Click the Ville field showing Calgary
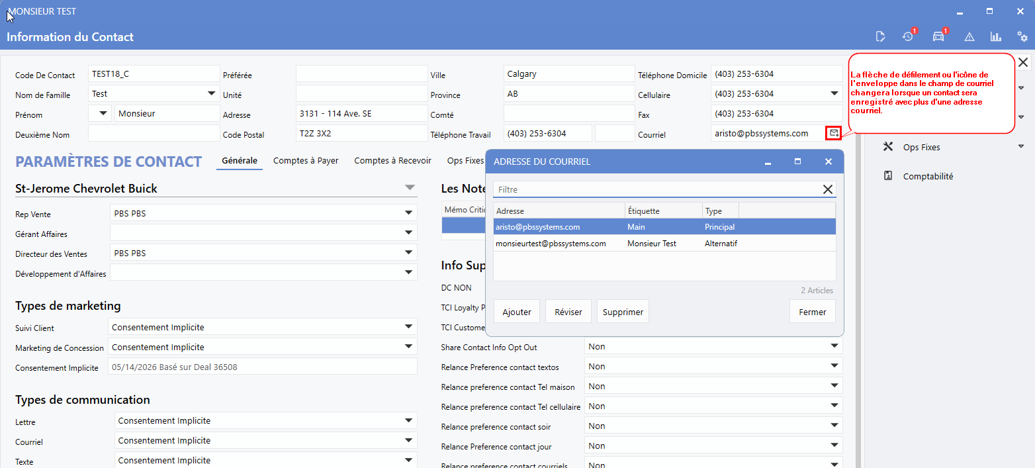Viewport: 1035px width, 468px height. (568, 73)
